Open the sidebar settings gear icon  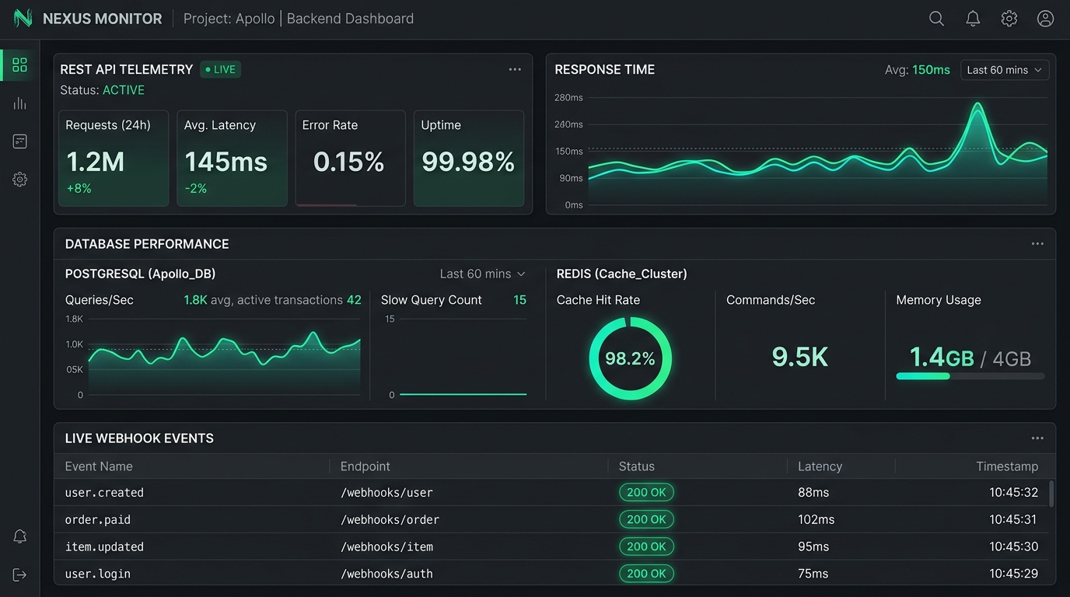19,180
